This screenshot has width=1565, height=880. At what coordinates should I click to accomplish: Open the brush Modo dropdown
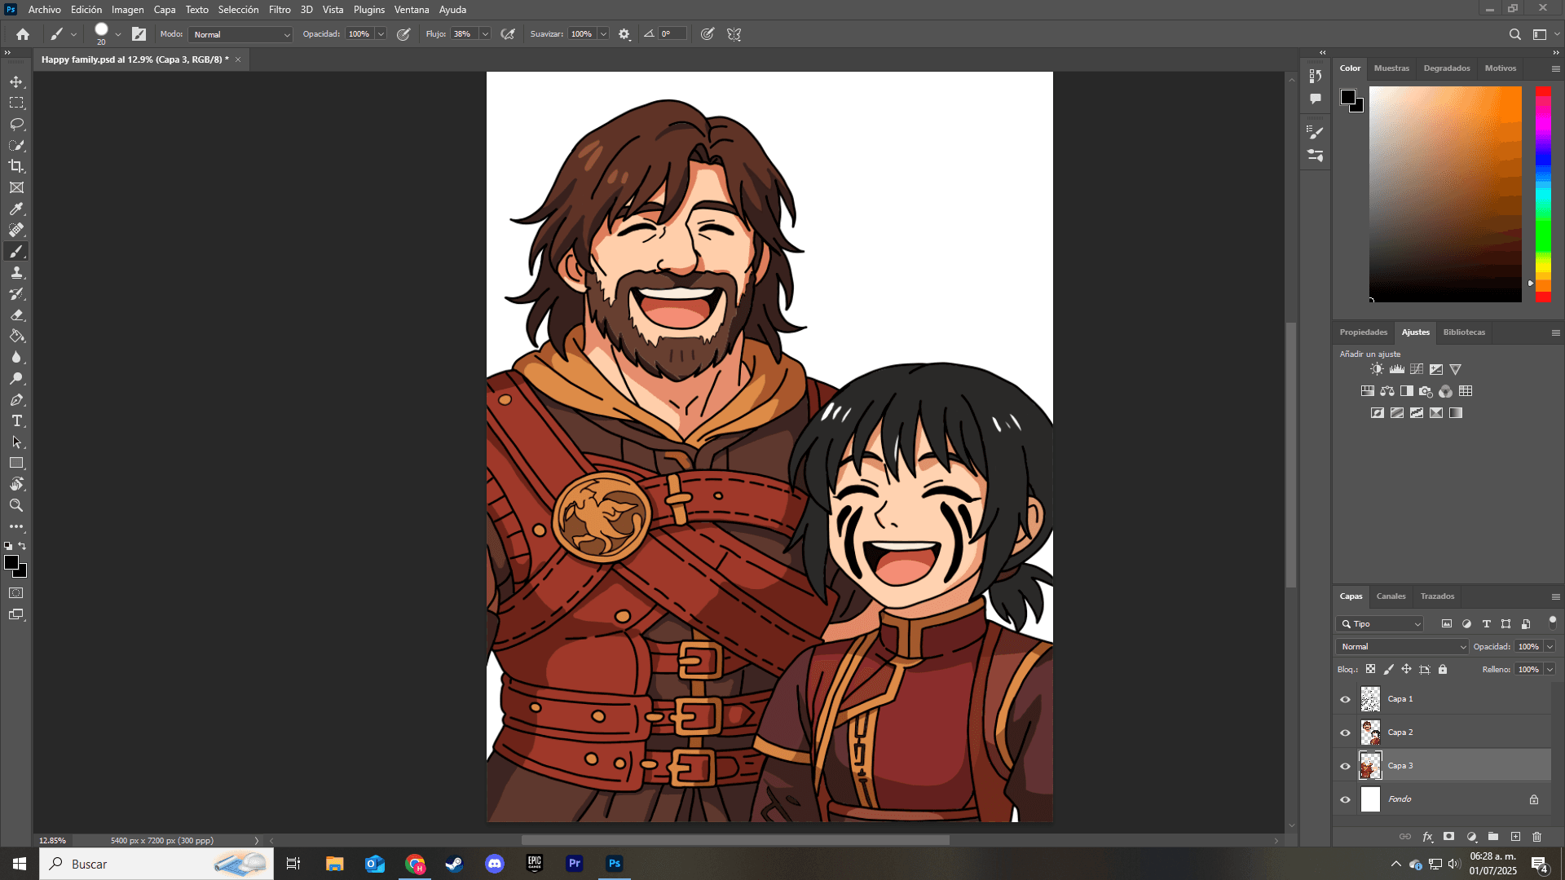[240, 34]
